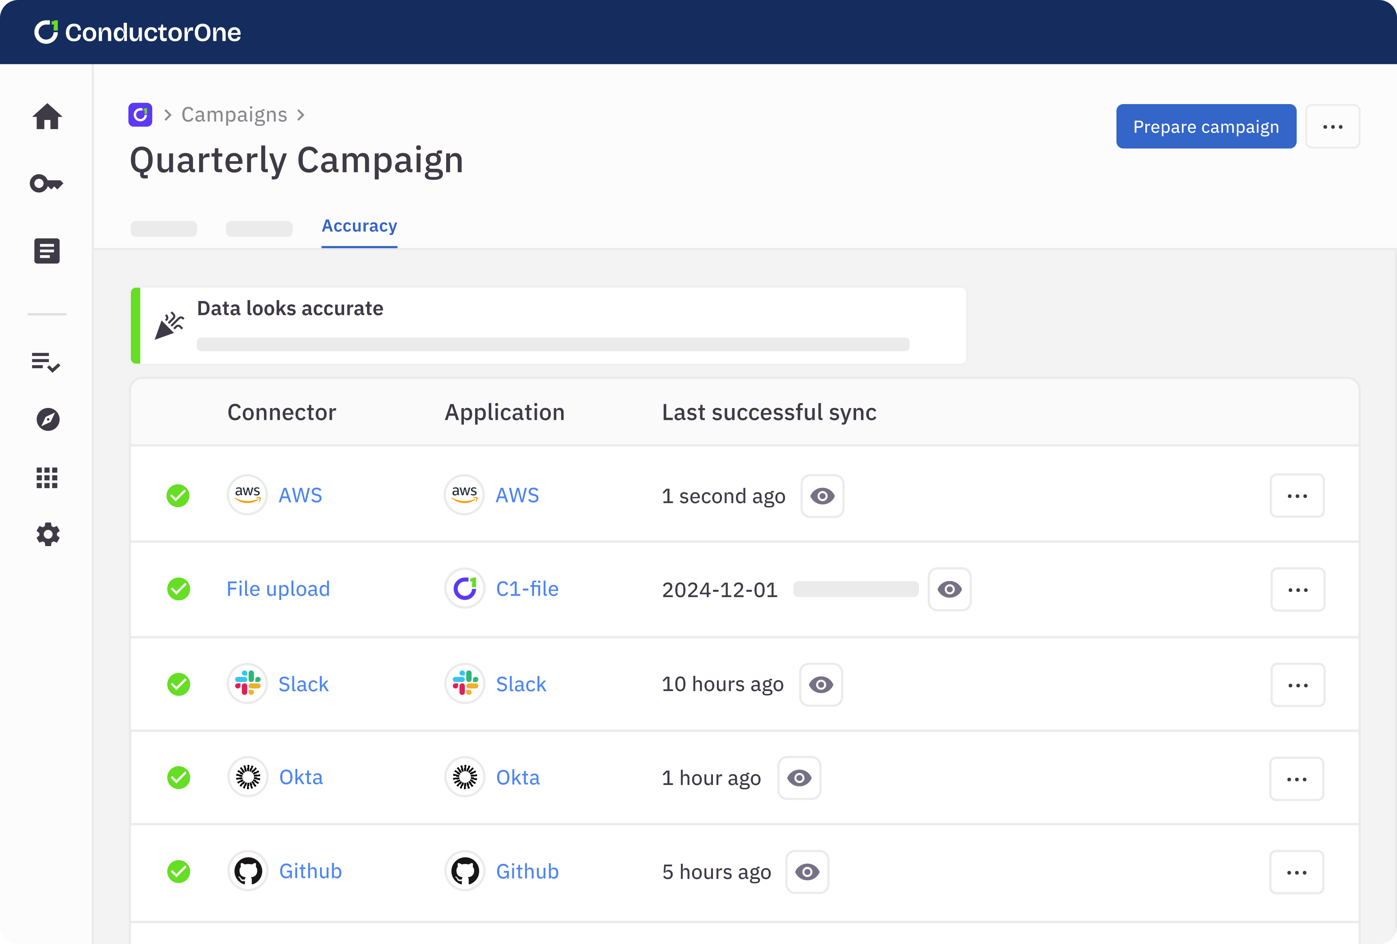1397x944 pixels.
Task: Open the key access icon in sidebar
Action: click(46, 183)
